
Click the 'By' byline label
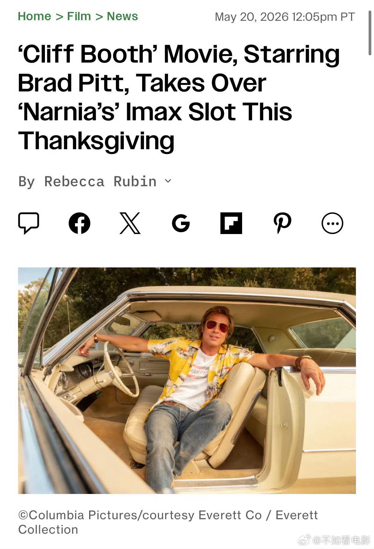[x=27, y=182]
